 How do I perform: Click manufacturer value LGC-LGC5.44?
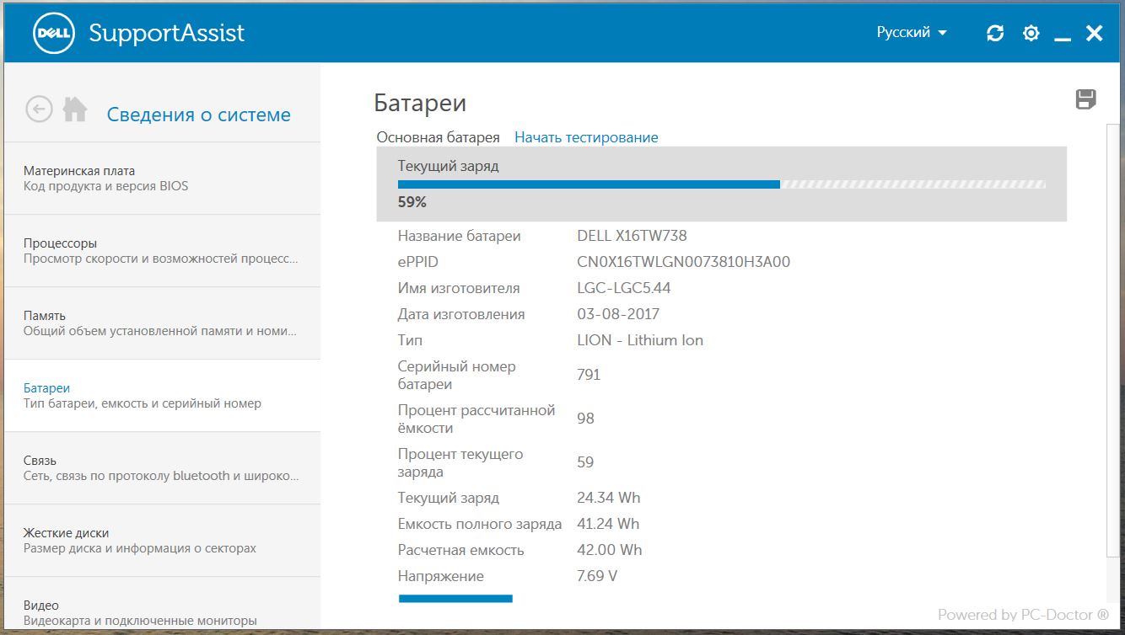pyautogui.click(x=624, y=288)
